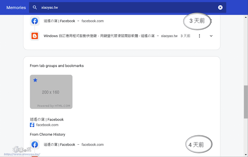Expand the Windows article row chevron
Viewport: 248px width, 157px height.
coord(211,36)
